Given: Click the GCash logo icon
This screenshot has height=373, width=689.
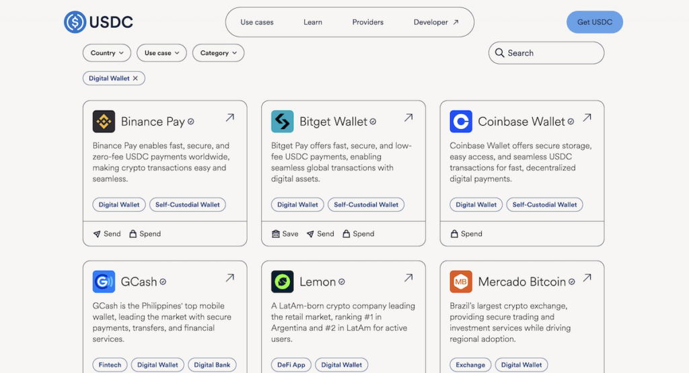Looking at the screenshot, I should pos(104,282).
